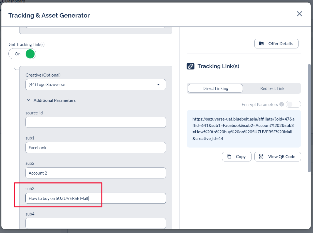Viewport: 313px width, 233px height.
Task: Click the copy icon next to Copy
Action: [x=229, y=157]
